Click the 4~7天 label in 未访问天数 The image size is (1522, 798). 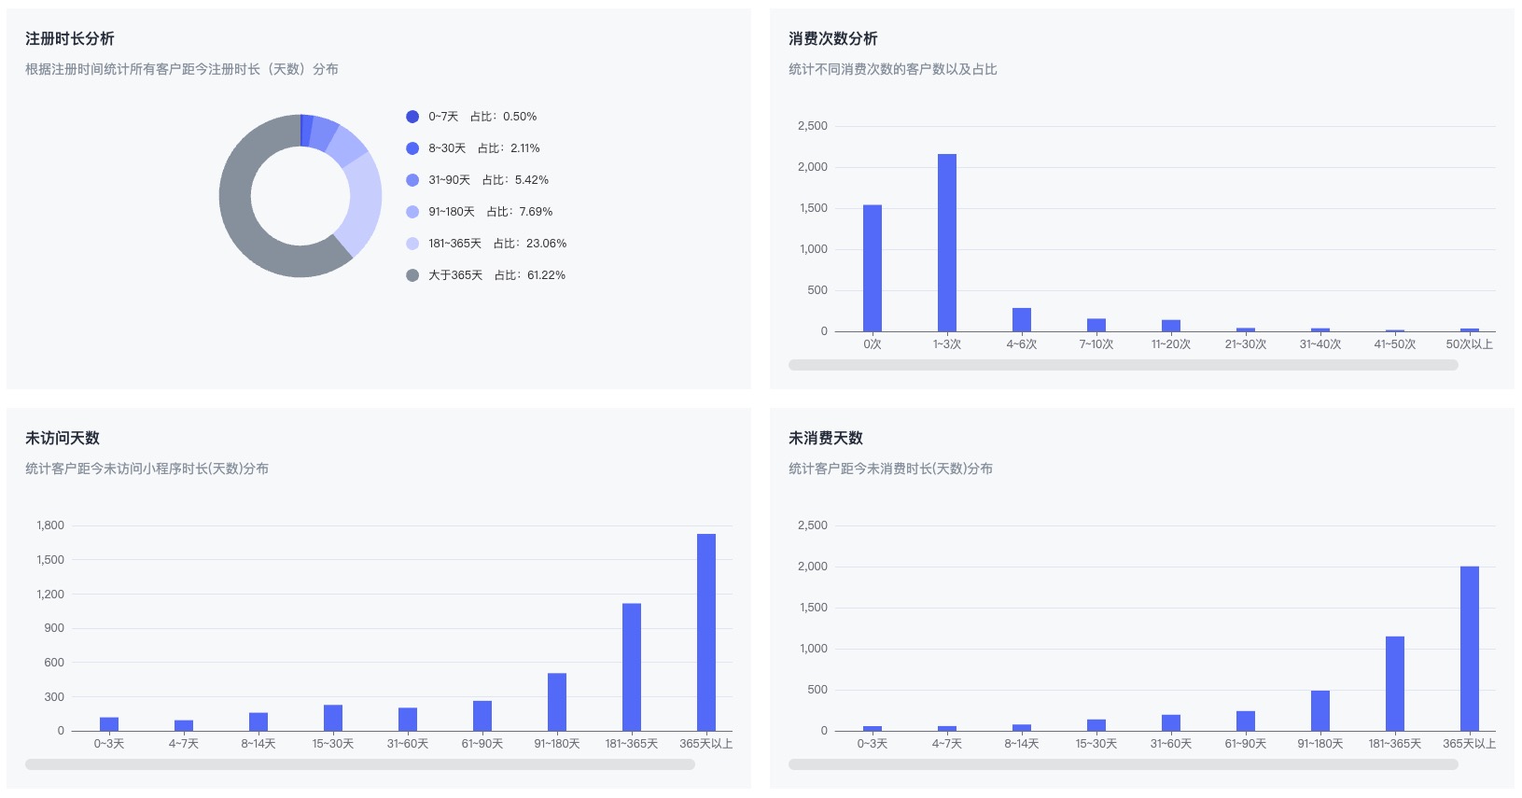pyautogui.click(x=184, y=744)
